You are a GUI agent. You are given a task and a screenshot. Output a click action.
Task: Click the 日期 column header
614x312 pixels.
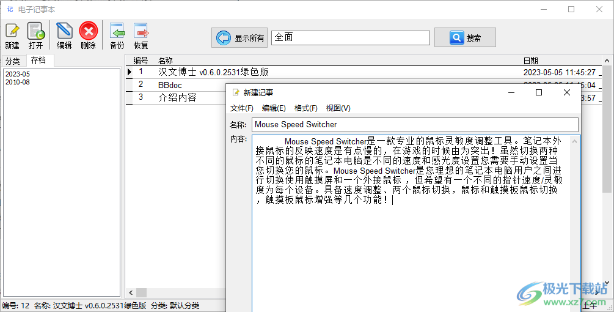pos(530,61)
